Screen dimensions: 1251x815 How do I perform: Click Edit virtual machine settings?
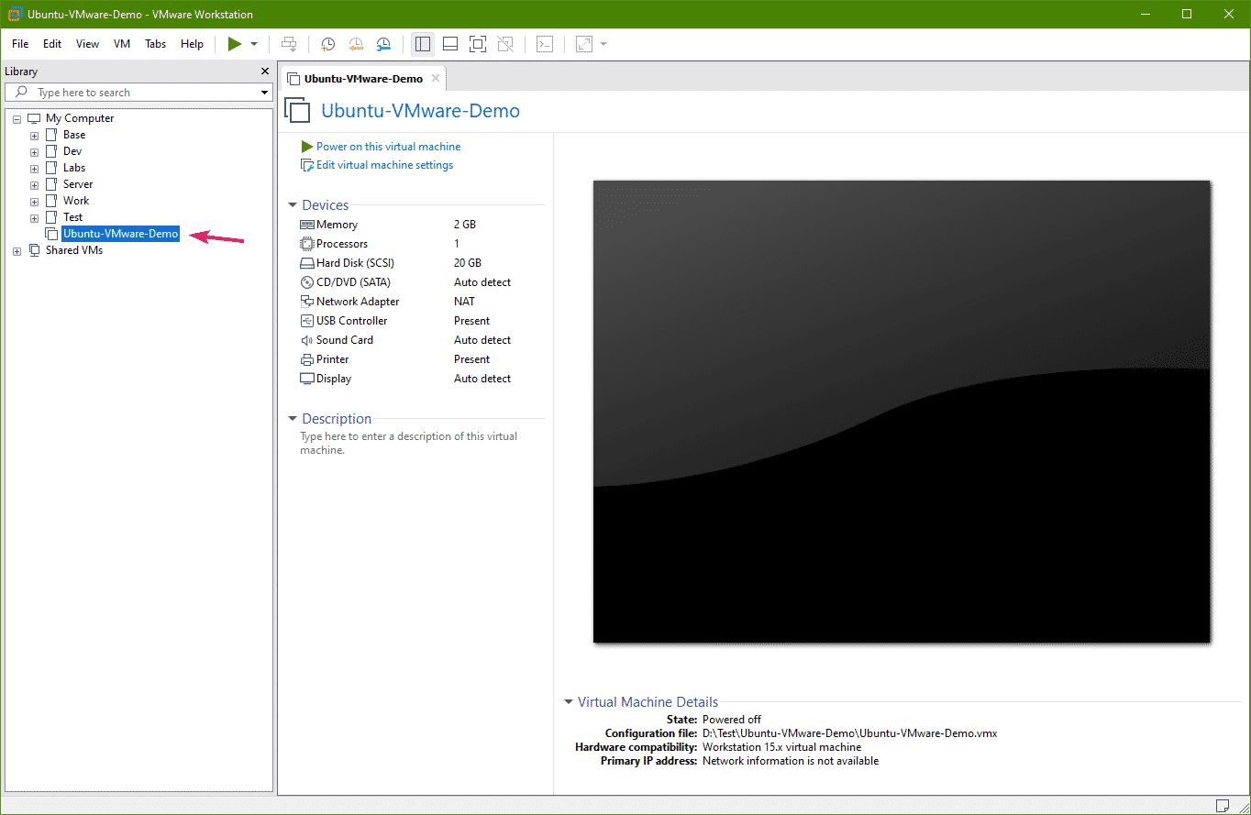384,165
